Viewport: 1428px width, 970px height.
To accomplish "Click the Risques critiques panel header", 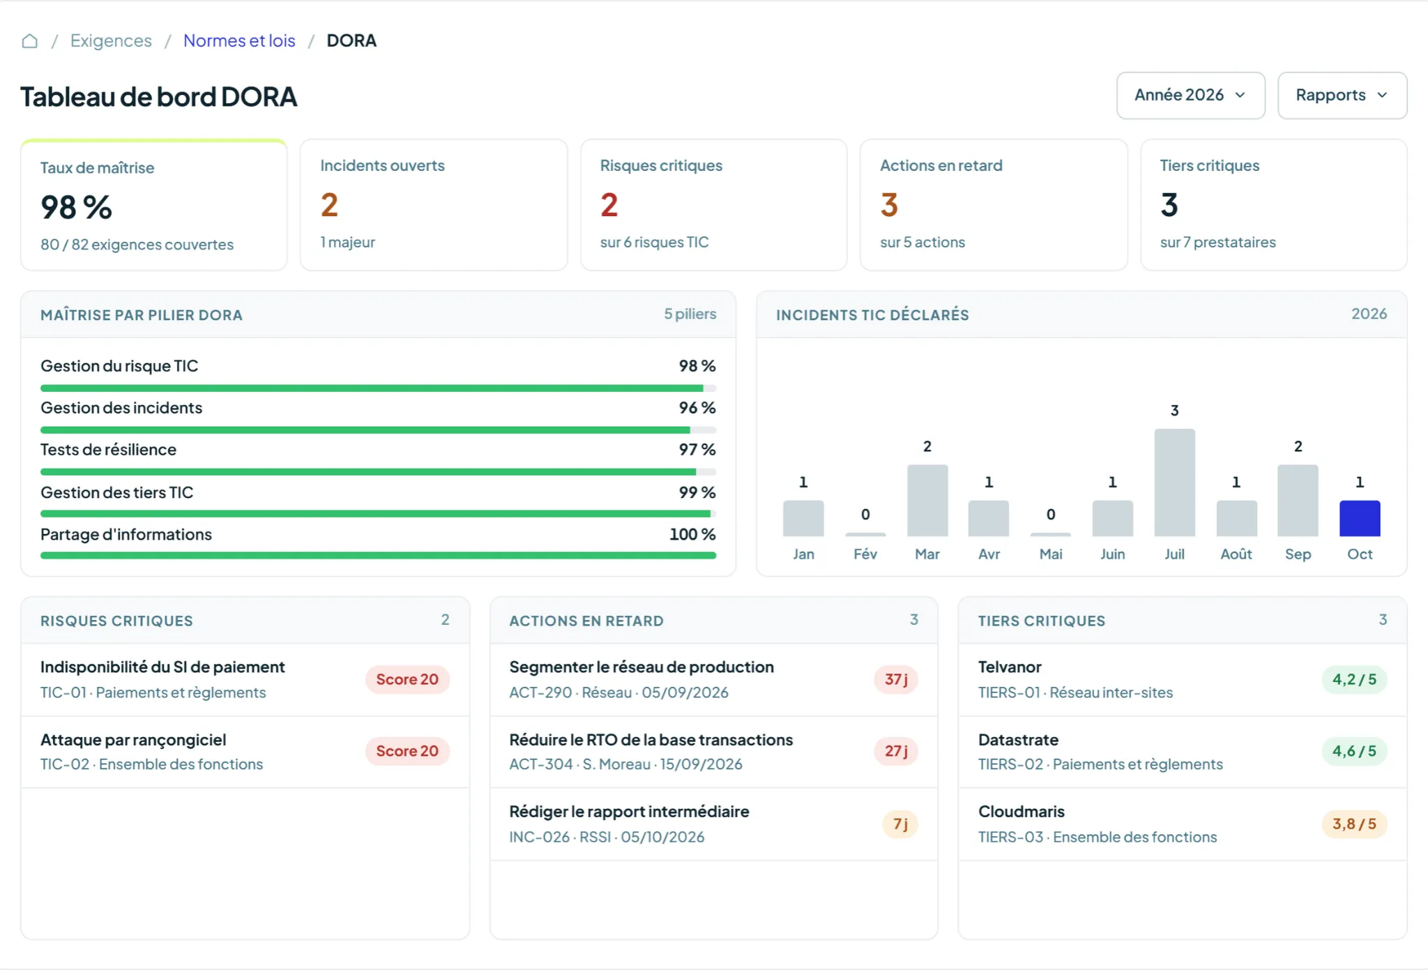I will coord(245,621).
